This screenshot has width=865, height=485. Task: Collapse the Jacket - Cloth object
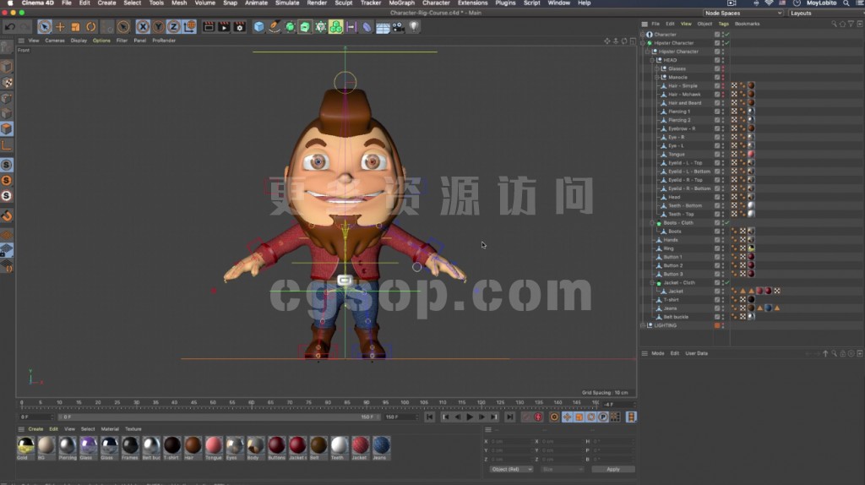[652, 282]
